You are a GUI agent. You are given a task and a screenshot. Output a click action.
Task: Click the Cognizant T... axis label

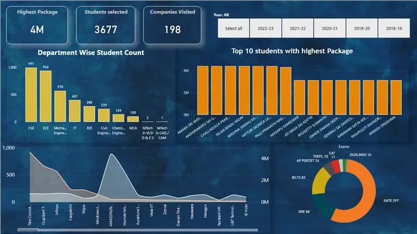point(44,214)
